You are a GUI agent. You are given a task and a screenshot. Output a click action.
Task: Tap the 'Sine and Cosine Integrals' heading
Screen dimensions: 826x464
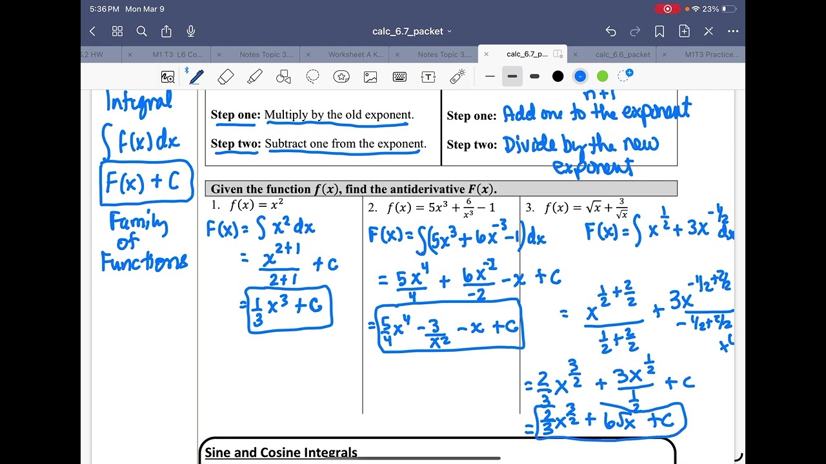[x=281, y=452]
